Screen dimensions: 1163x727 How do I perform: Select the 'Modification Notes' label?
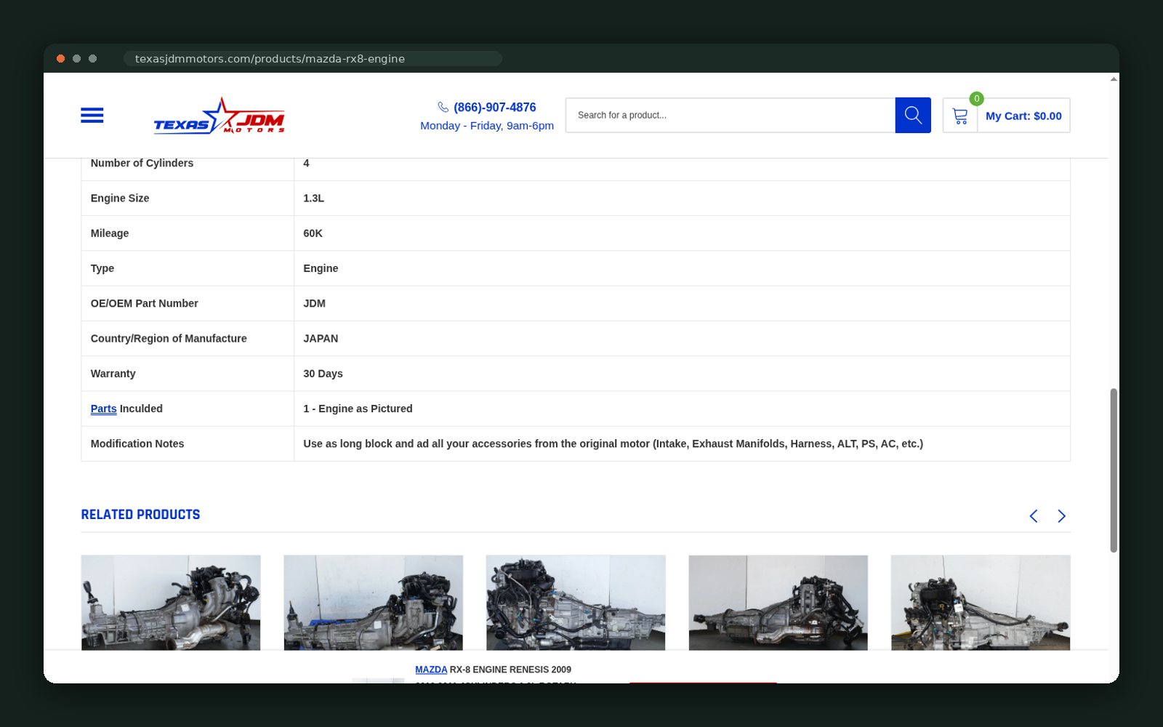[x=137, y=443]
